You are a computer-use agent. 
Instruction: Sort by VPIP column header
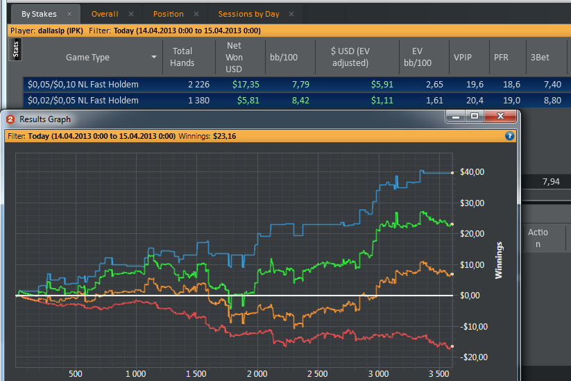click(x=463, y=57)
